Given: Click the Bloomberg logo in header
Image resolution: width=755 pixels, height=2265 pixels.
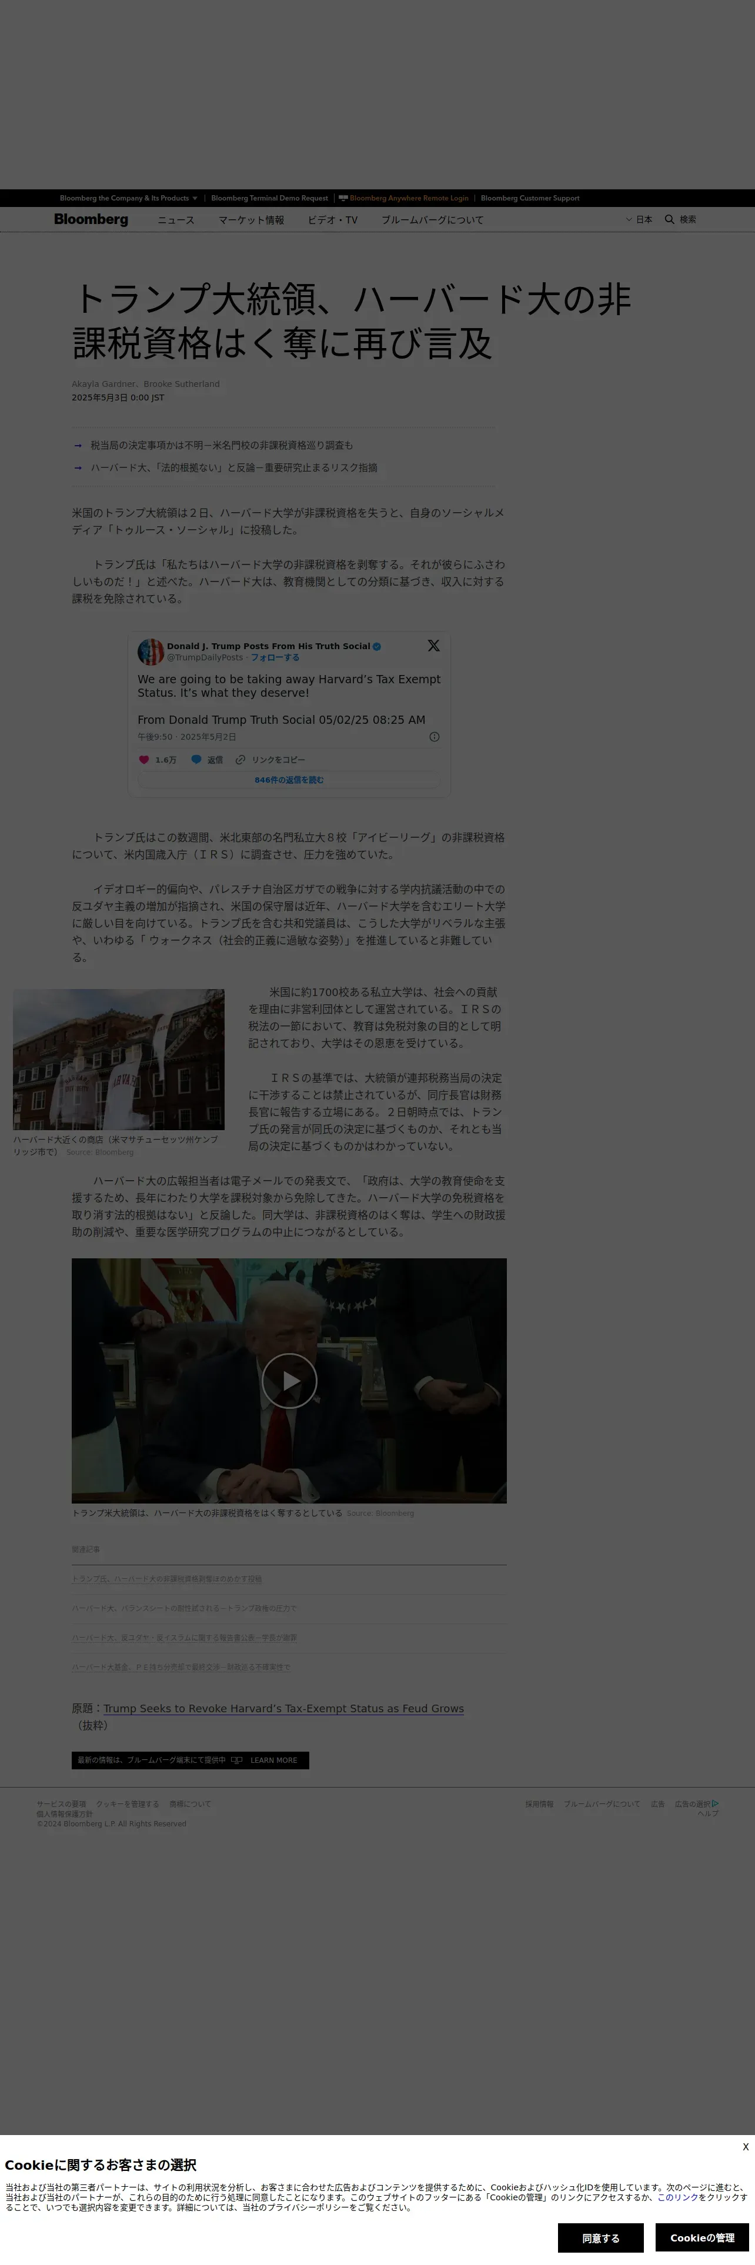Looking at the screenshot, I should pos(91,219).
